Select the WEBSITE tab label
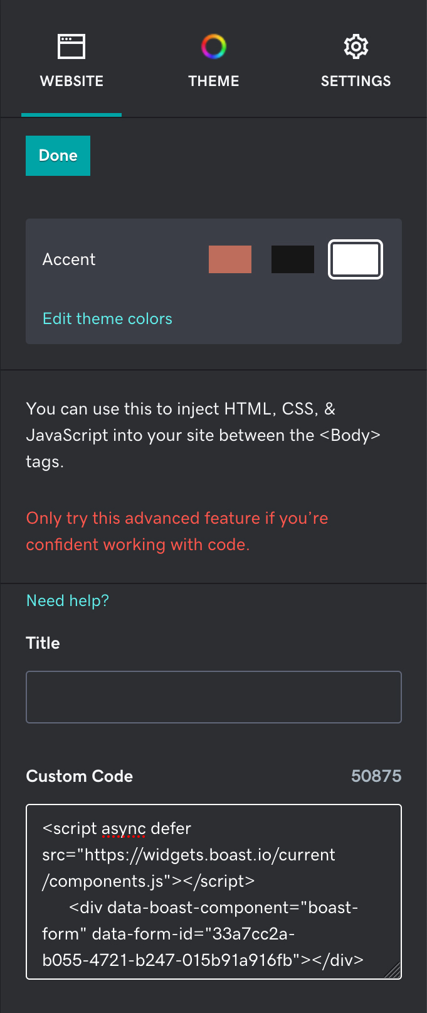 [x=71, y=80]
